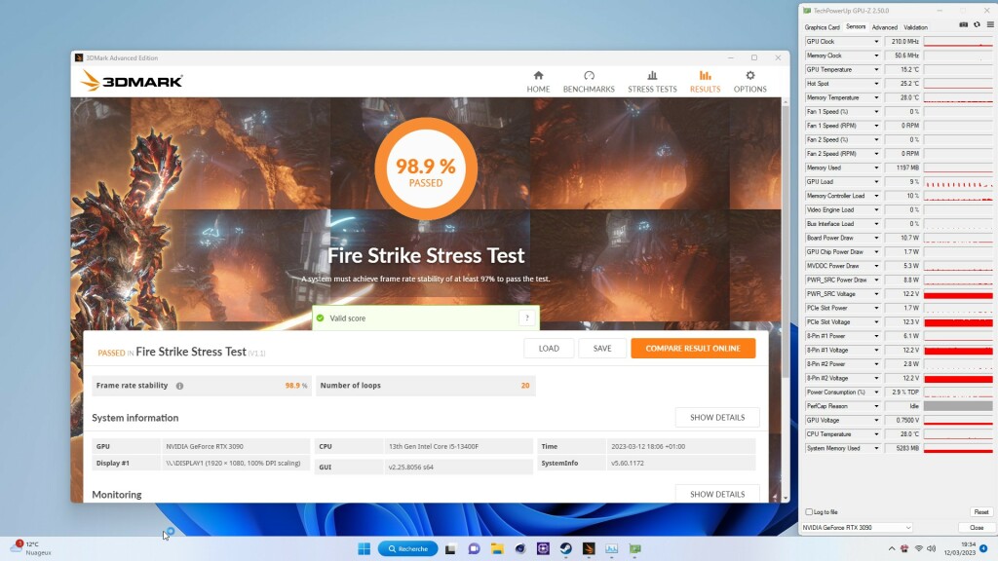Open the BENCHMARKS section icon
Viewport: 998px width, 561px height.
[x=589, y=76]
